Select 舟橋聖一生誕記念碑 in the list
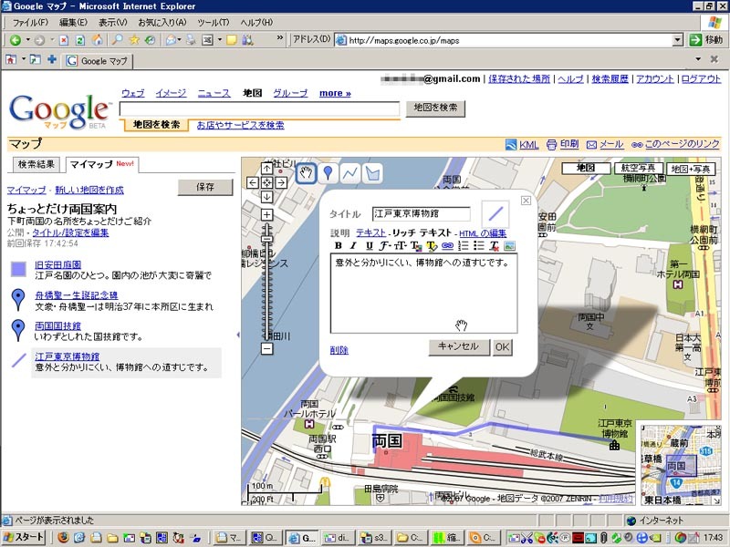Screen dimensions: 730x547 pos(77,295)
